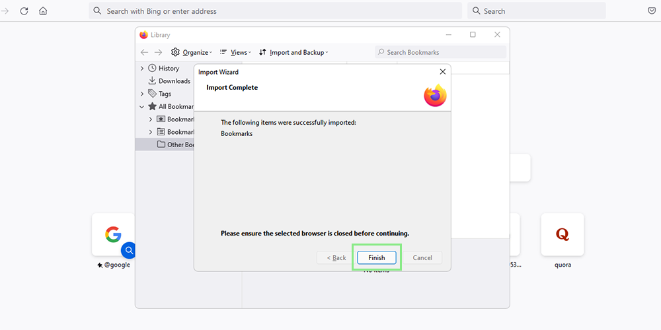Screen dimensions: 661x330
Task: Click the Views list icon
Action: click(223, 51)
